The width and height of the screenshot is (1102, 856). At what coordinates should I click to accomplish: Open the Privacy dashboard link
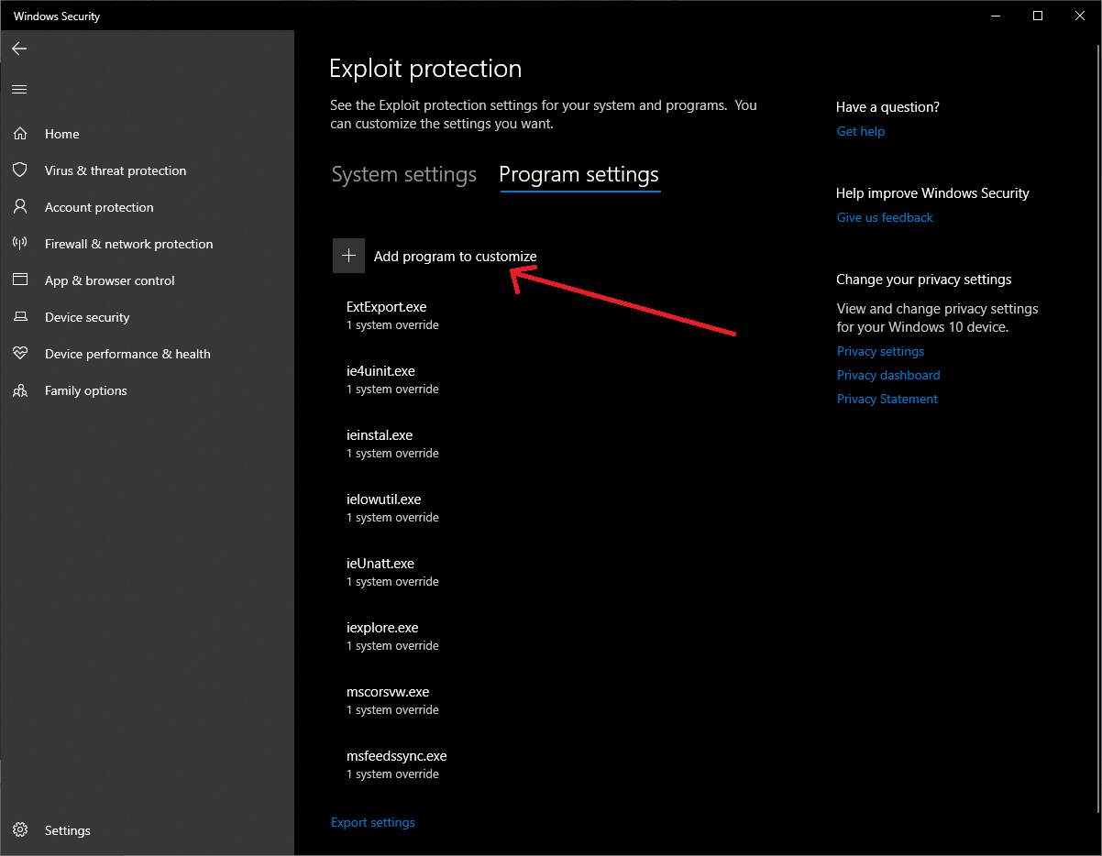887,375
